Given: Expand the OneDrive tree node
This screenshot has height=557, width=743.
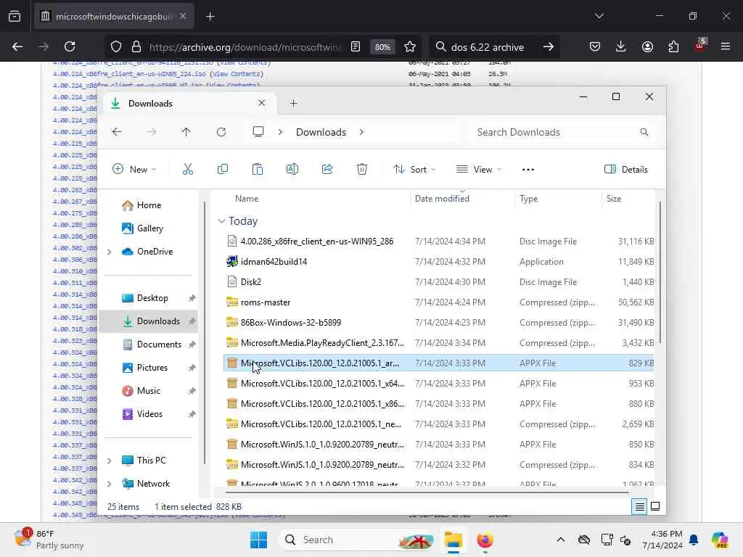Looking at the screenshot, I should pyautogui.click(x=110, y=252).
